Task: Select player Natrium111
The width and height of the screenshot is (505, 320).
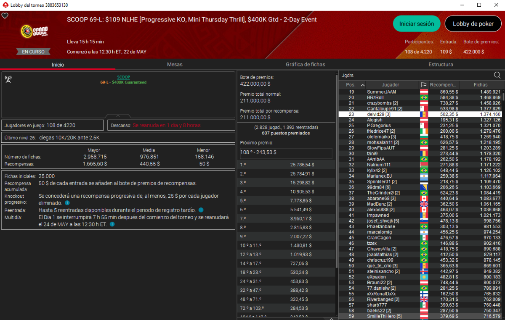Action: (420, 165)
